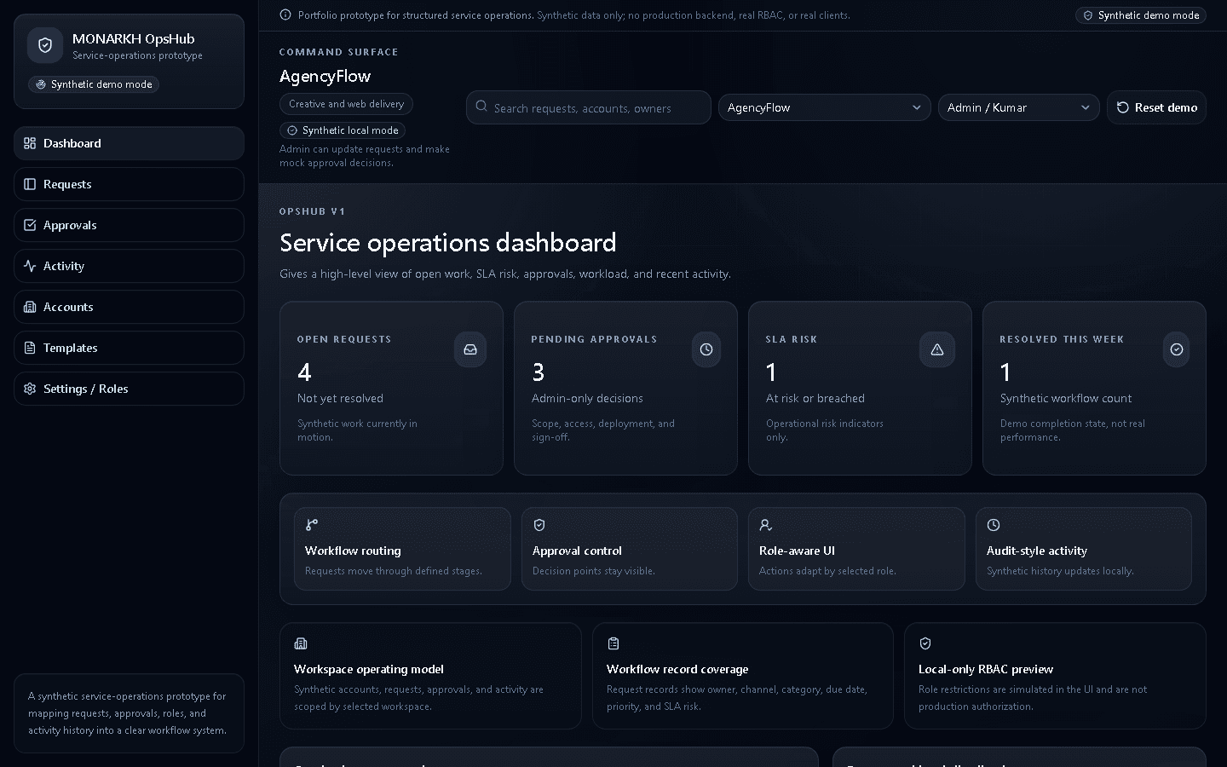Open the Open Requests stat card

391,388
